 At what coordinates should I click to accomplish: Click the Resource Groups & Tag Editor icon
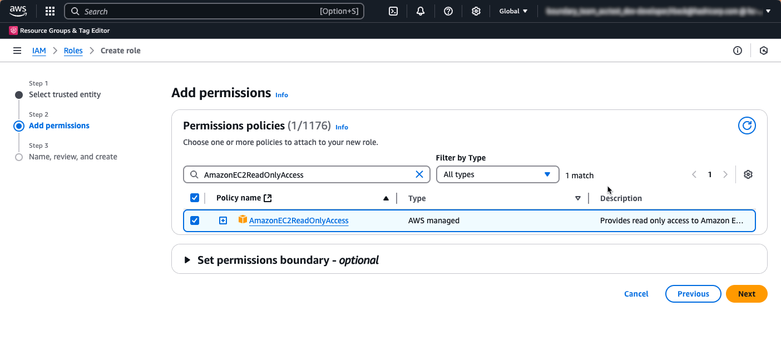click(13, 31)
